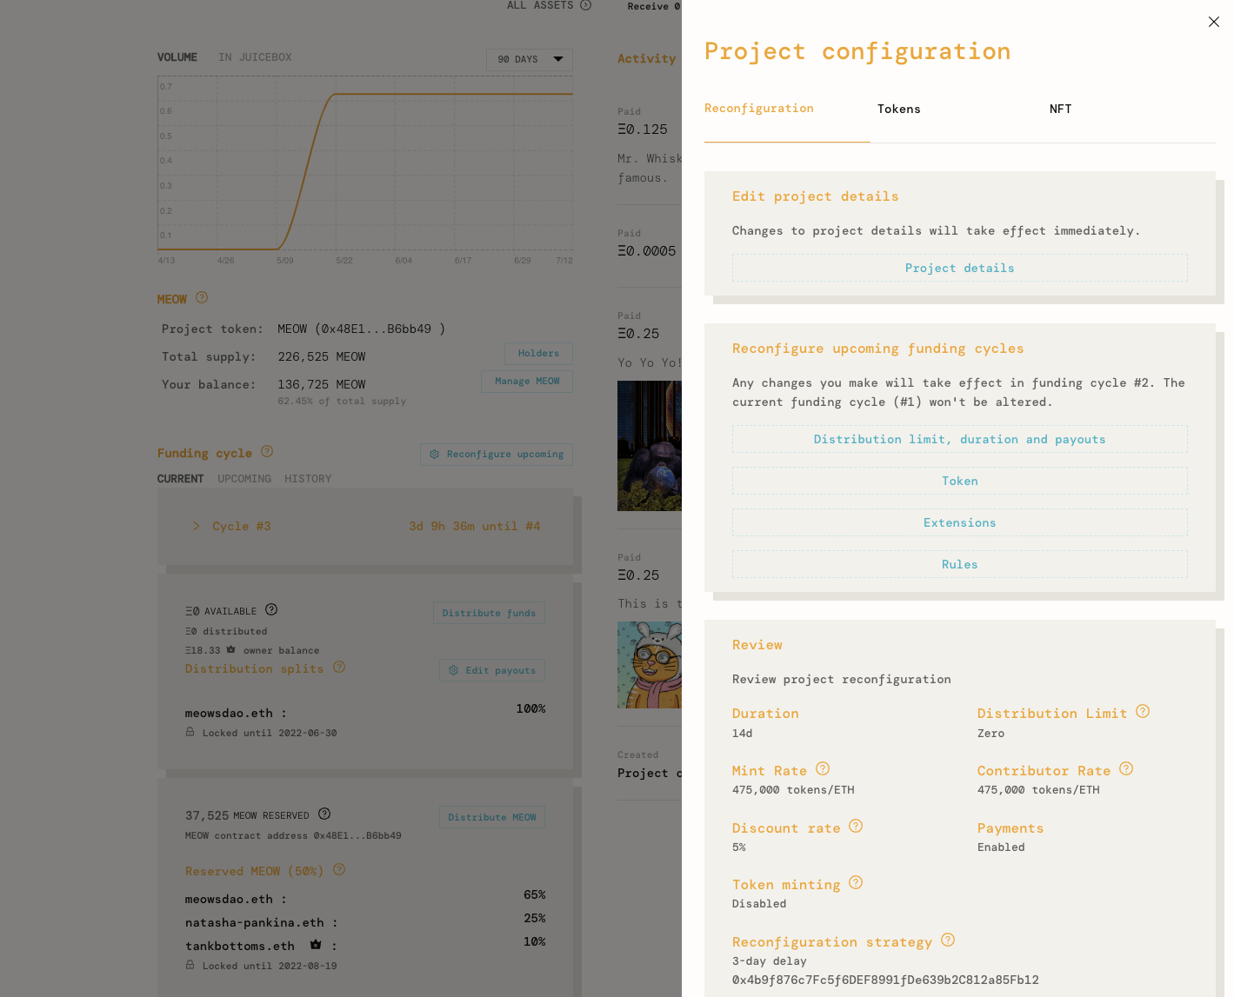Open the 90 DAYS range dropdown
Viewport: 1234px width, 997px height.
coord(530,60)
